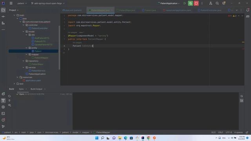Show more tool windows ellipsis

[x=3, y=30]
